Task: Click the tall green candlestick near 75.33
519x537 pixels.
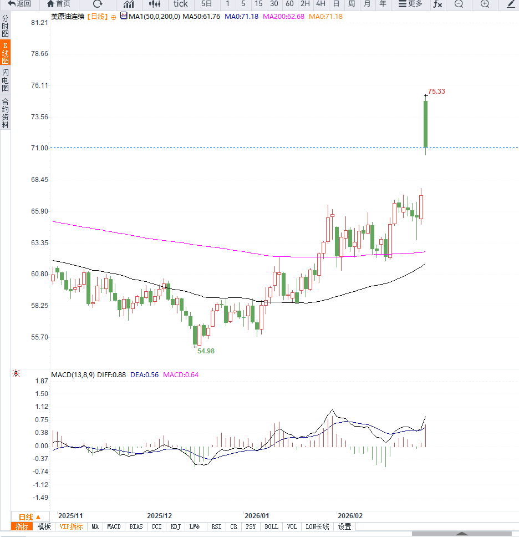Action: click(x=425, y=124)
